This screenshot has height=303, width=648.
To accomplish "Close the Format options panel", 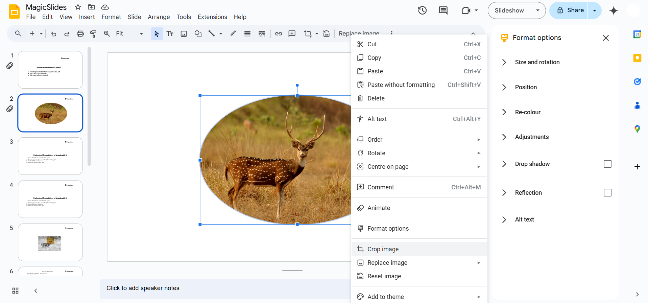I will point(606,38).
